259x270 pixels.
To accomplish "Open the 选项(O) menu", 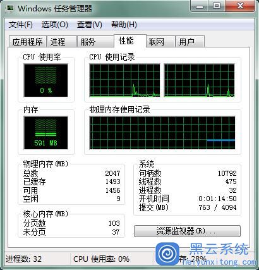I will pos(55,25).
